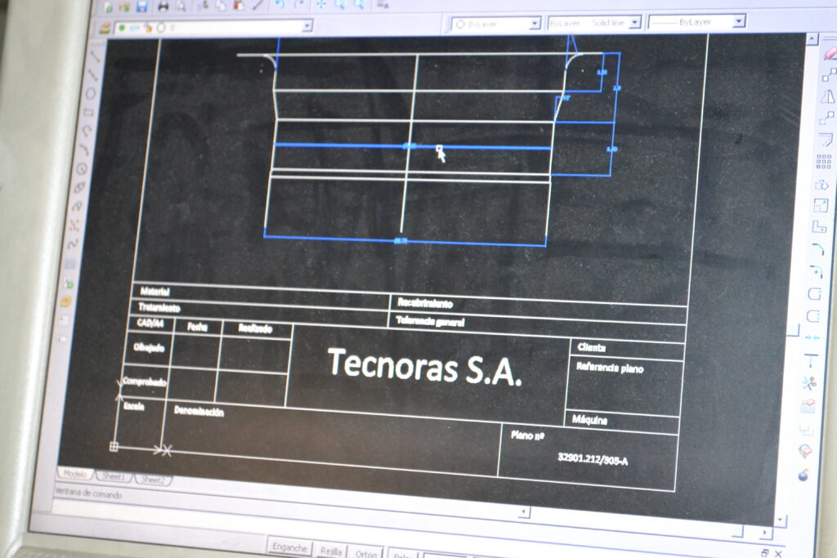This screenshot has height=558, width=837.
Task: Click the Scale modify tool
Action: tap(821, 205)
